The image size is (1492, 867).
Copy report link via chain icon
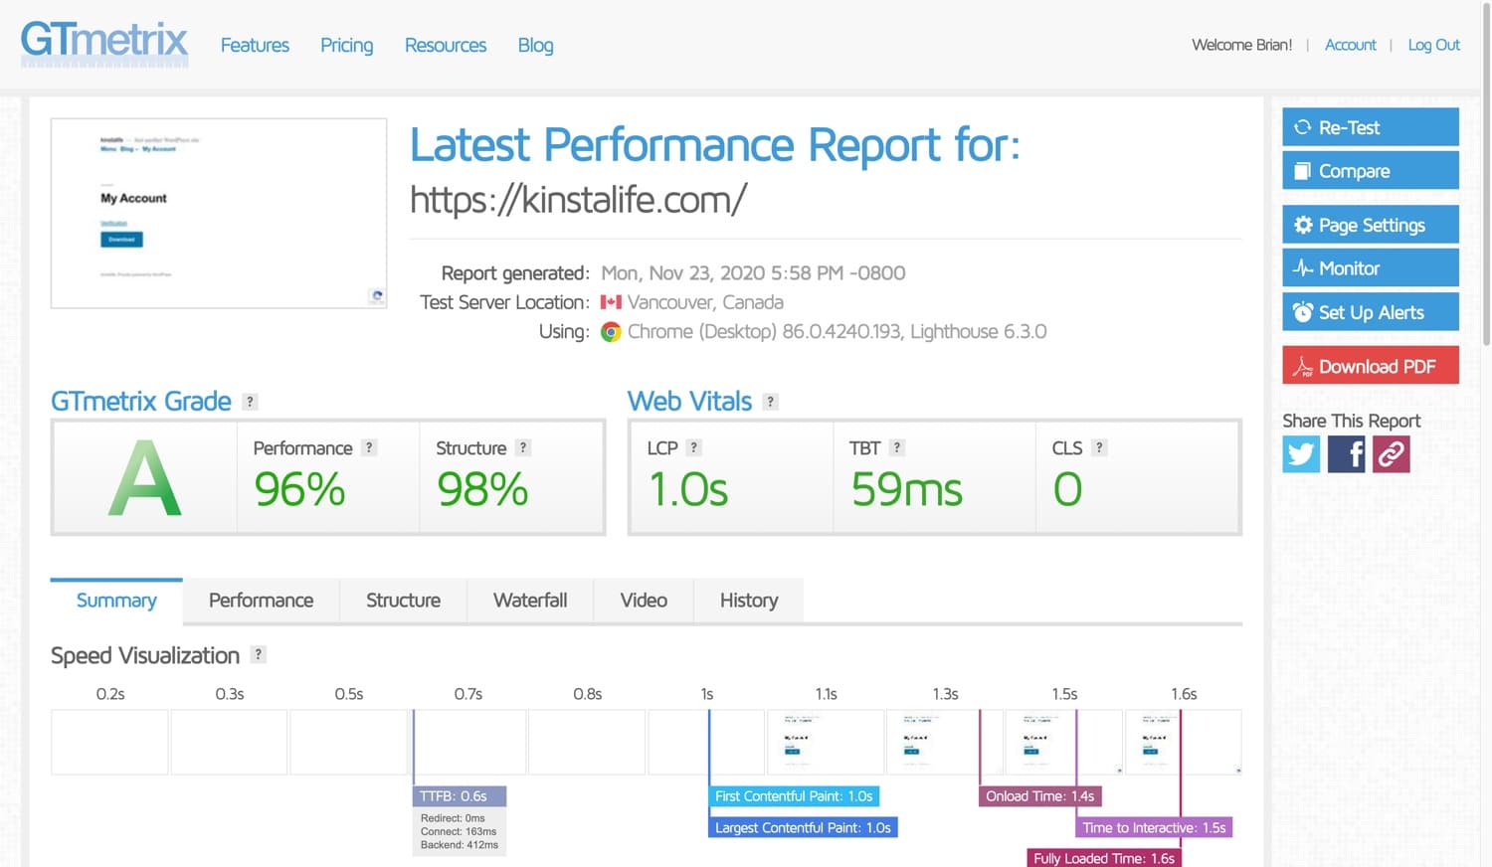coord(1391,454)
